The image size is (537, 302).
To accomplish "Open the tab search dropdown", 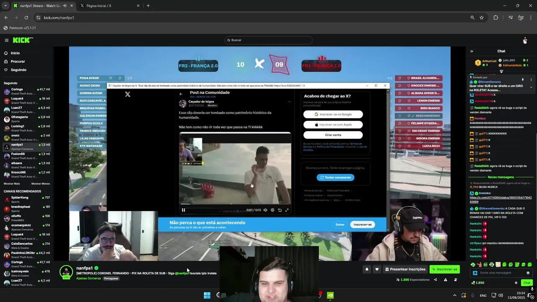I will (x=5, y=6).
